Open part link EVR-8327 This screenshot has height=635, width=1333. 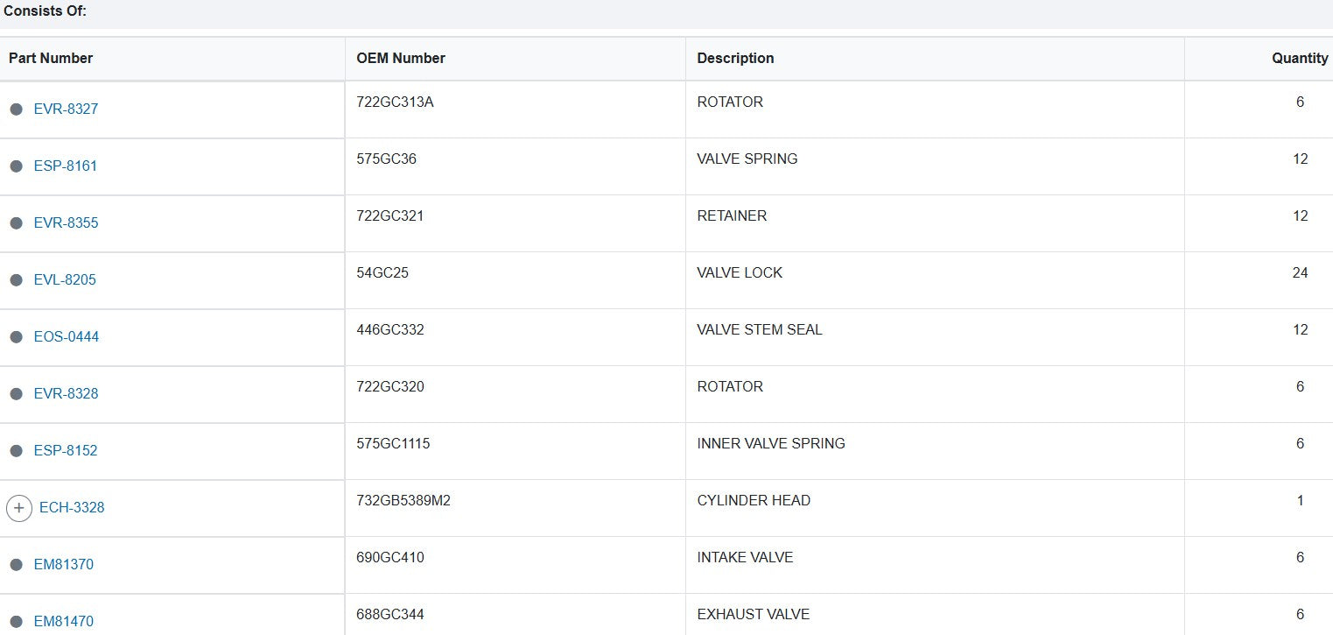(66, 109)
